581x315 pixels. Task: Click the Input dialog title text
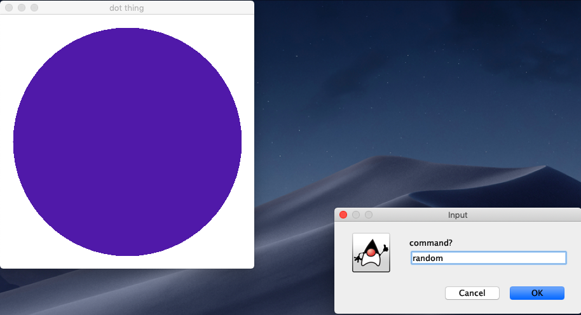point(458,215)
